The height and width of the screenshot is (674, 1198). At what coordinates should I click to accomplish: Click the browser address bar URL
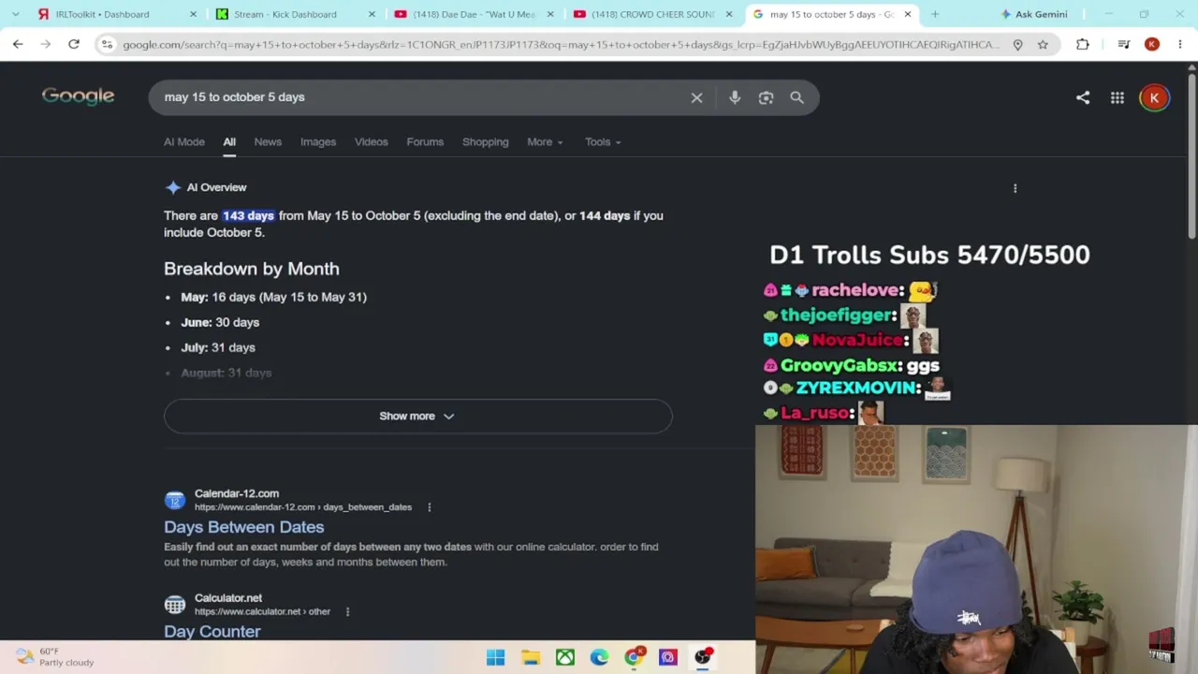point(561,44)
